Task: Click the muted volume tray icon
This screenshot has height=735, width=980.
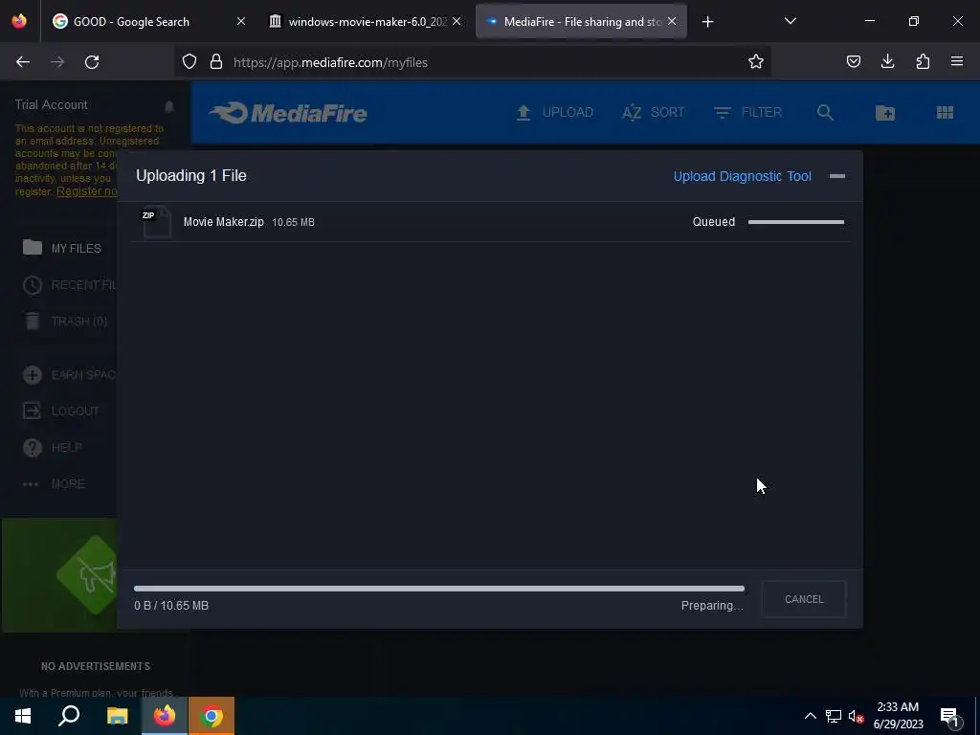Action: [x=856, y=717]
